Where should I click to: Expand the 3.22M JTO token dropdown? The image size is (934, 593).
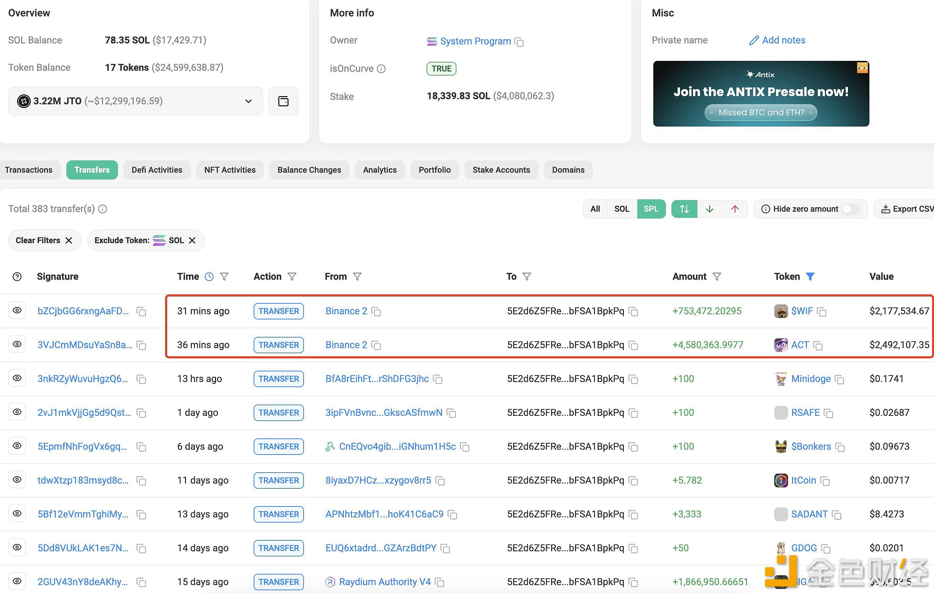tap(248, 101)
